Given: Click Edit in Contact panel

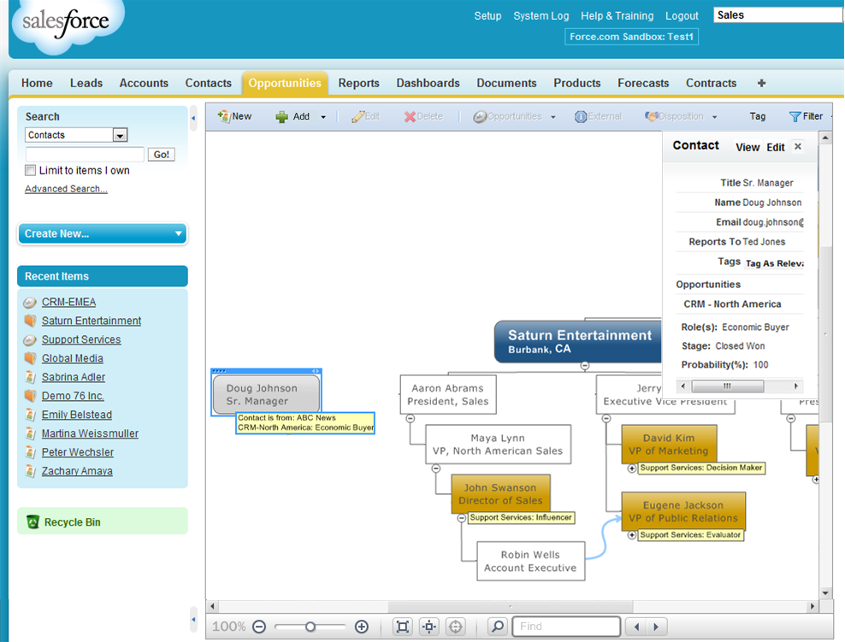Looking at the screenshot, I should coord(776,147).
